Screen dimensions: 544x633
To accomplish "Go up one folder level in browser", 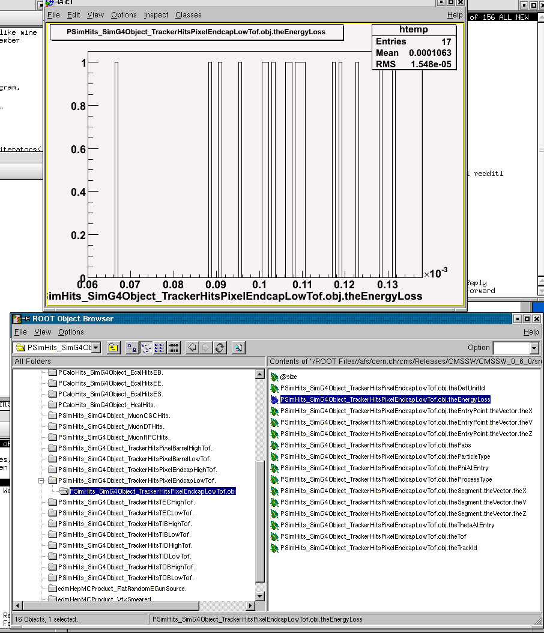I will tap(113, 348).
